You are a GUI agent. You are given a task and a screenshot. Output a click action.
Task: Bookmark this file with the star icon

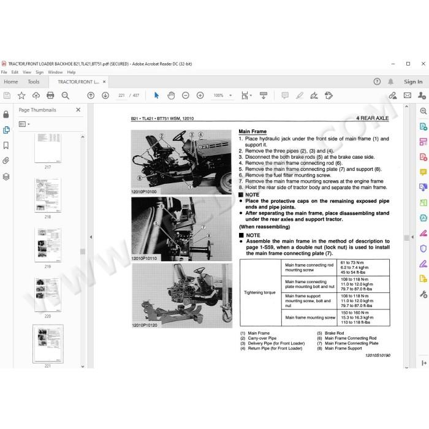[21, 96]
